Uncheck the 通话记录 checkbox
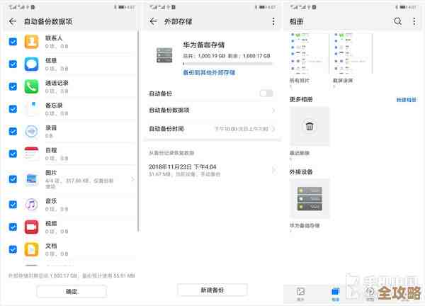This screenshot has height=306, width=425. tap(13, 86)
